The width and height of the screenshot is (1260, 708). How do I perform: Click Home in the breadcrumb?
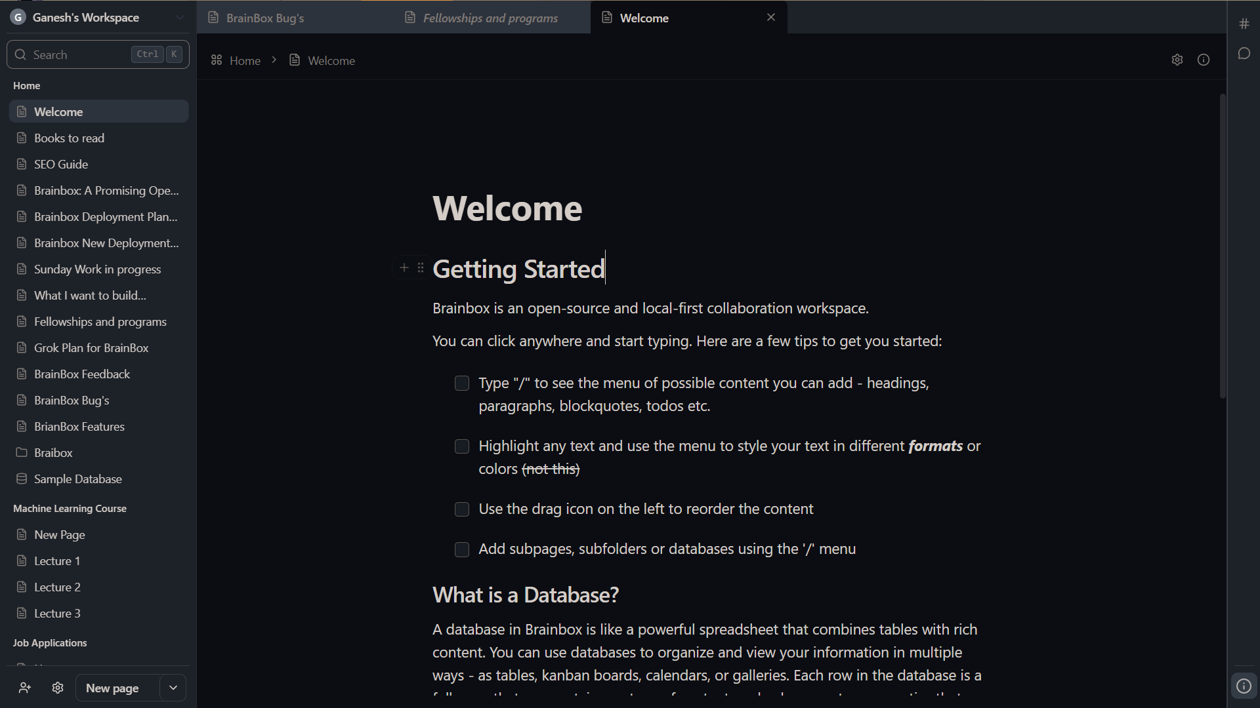245,60
